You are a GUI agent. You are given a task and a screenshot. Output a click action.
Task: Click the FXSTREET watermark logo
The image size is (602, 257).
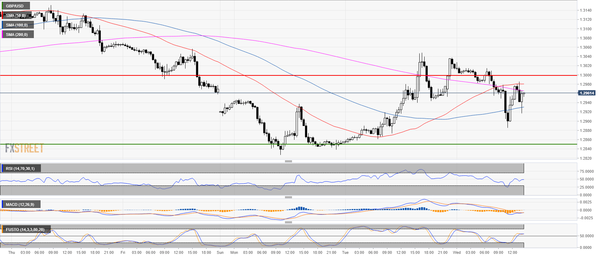point(24,148)
